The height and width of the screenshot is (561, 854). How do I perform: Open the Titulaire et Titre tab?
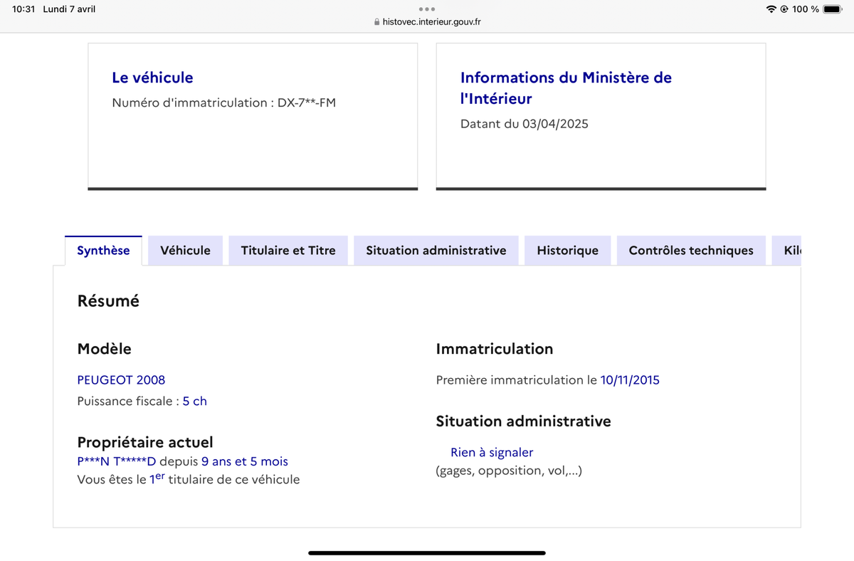tap(288, 251)
